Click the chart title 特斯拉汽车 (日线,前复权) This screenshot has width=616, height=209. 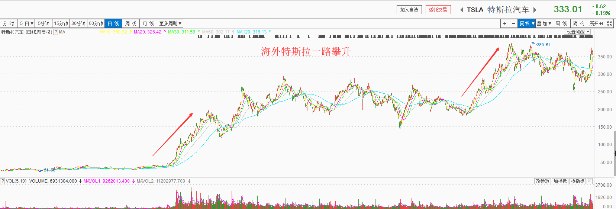click(x=26, y=32)
